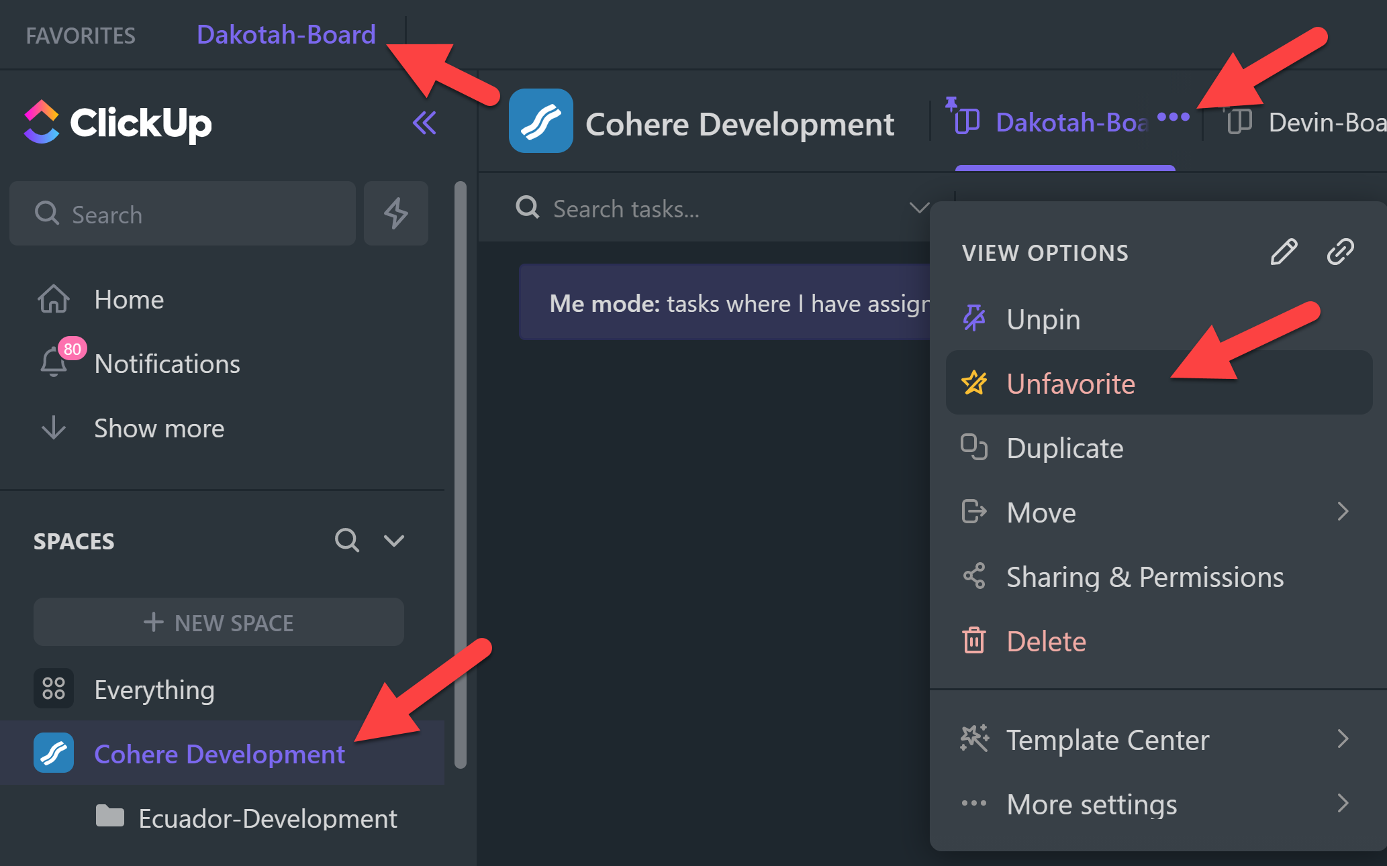Open the Move submenu
This screenshot has width=1387, height=866.
(1159, 512)
